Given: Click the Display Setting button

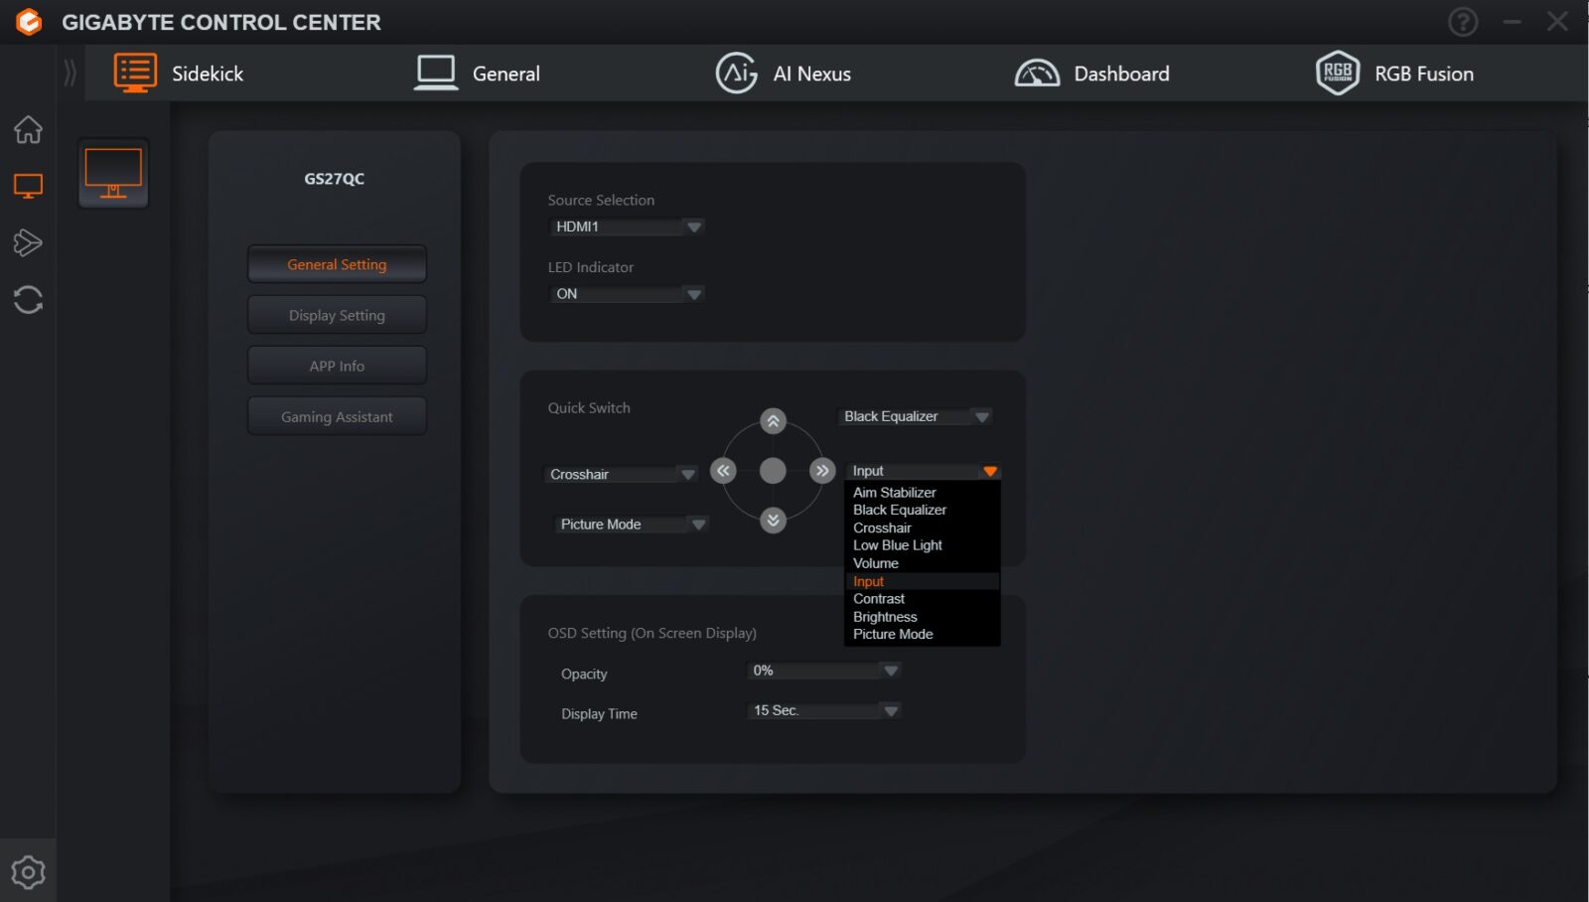Looking at the screenshot, I should click(337, 315).
